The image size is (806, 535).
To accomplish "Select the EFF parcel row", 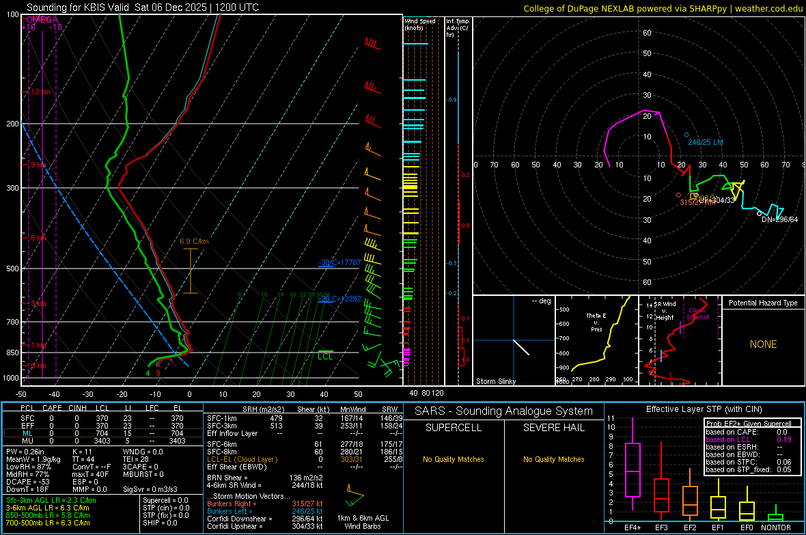I will coord(102,426).
